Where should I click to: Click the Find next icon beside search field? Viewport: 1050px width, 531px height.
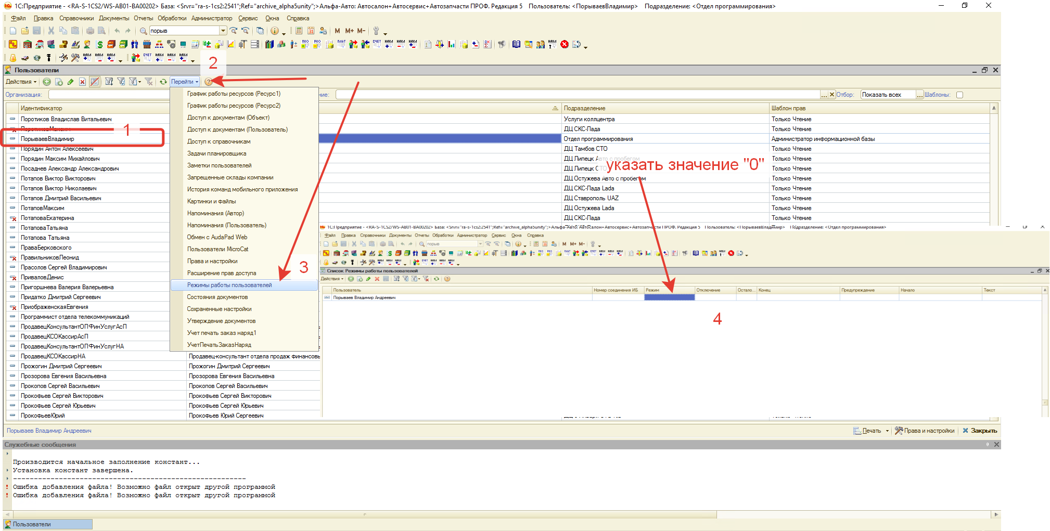234,31
